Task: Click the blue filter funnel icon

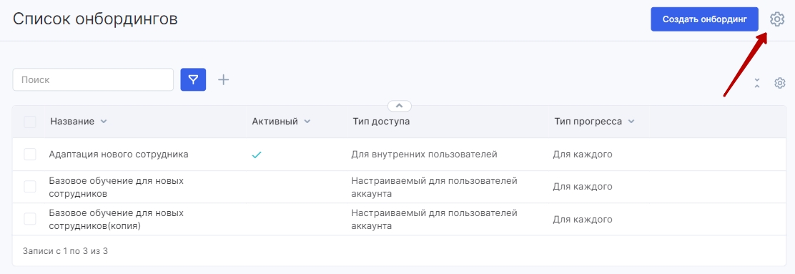Action: [x=193, y=79]
